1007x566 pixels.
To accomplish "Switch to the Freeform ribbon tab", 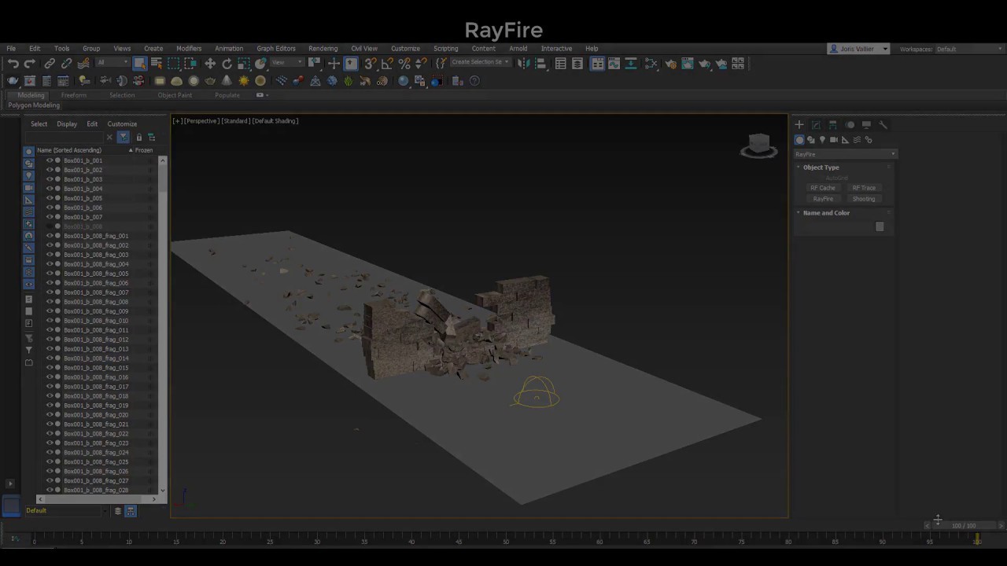I will click(x=74, y=95).
